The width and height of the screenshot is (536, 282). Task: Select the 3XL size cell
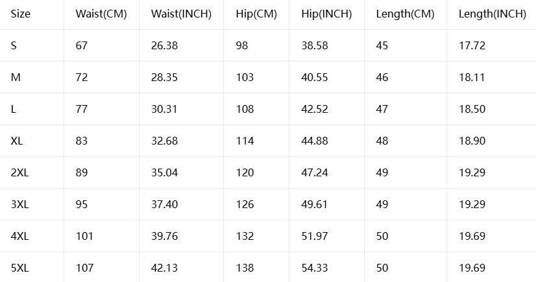pyautogui.click(x=20, y=204)
